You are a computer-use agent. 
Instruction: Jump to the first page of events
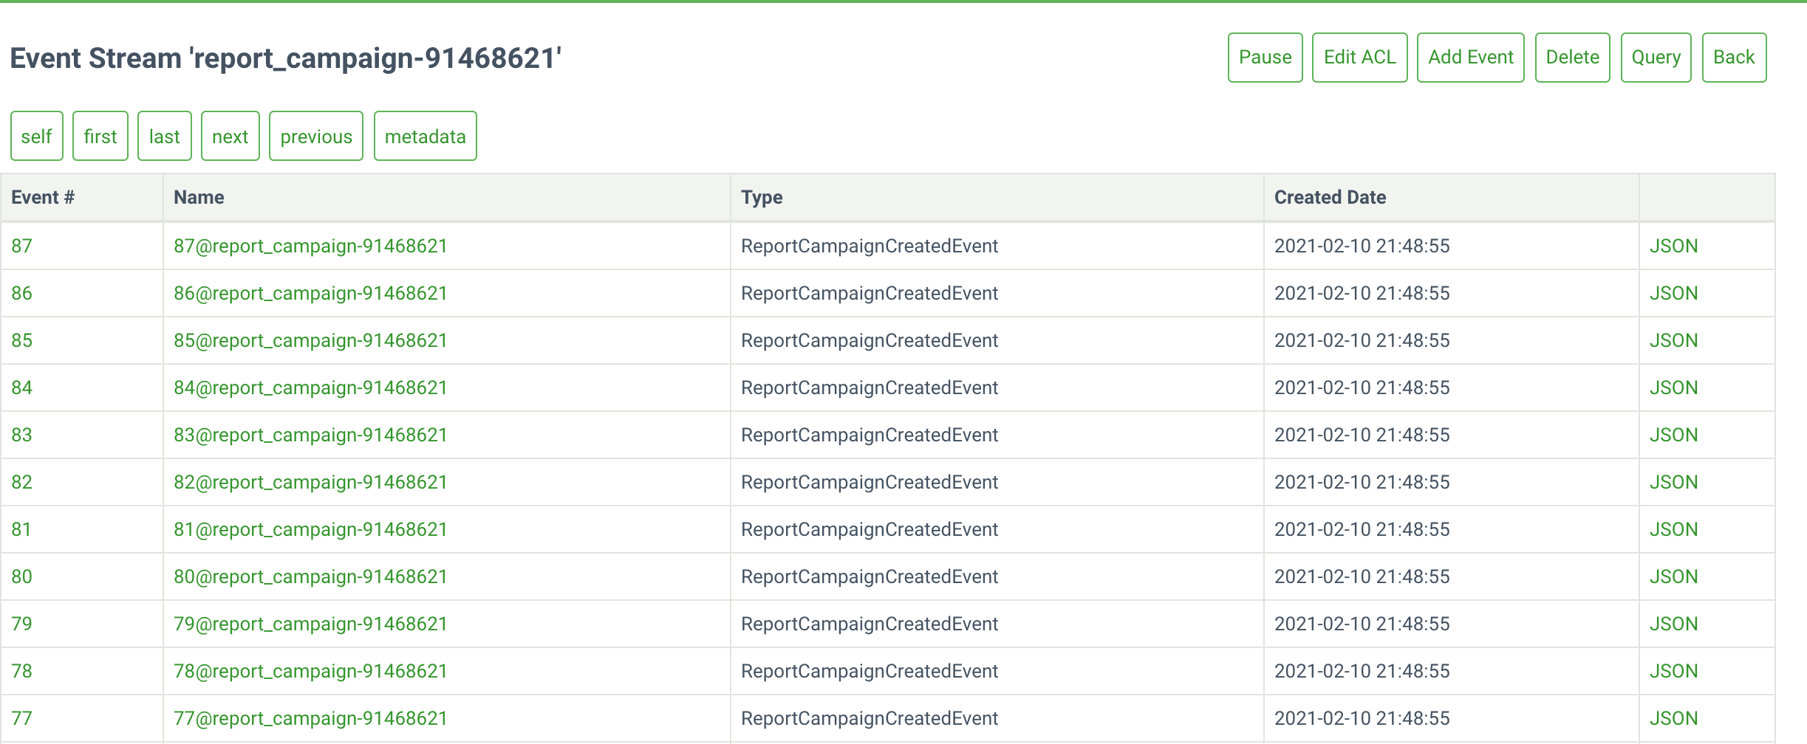point(100,137)
